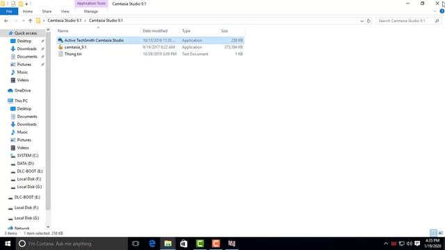Click second Camtasia Studio 9.1 breadcrumb
Screen dimensions: 445x250
106,20
